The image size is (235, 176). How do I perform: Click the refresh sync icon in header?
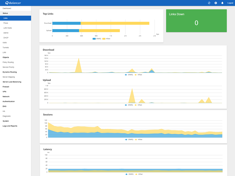[x=209, y=3]
